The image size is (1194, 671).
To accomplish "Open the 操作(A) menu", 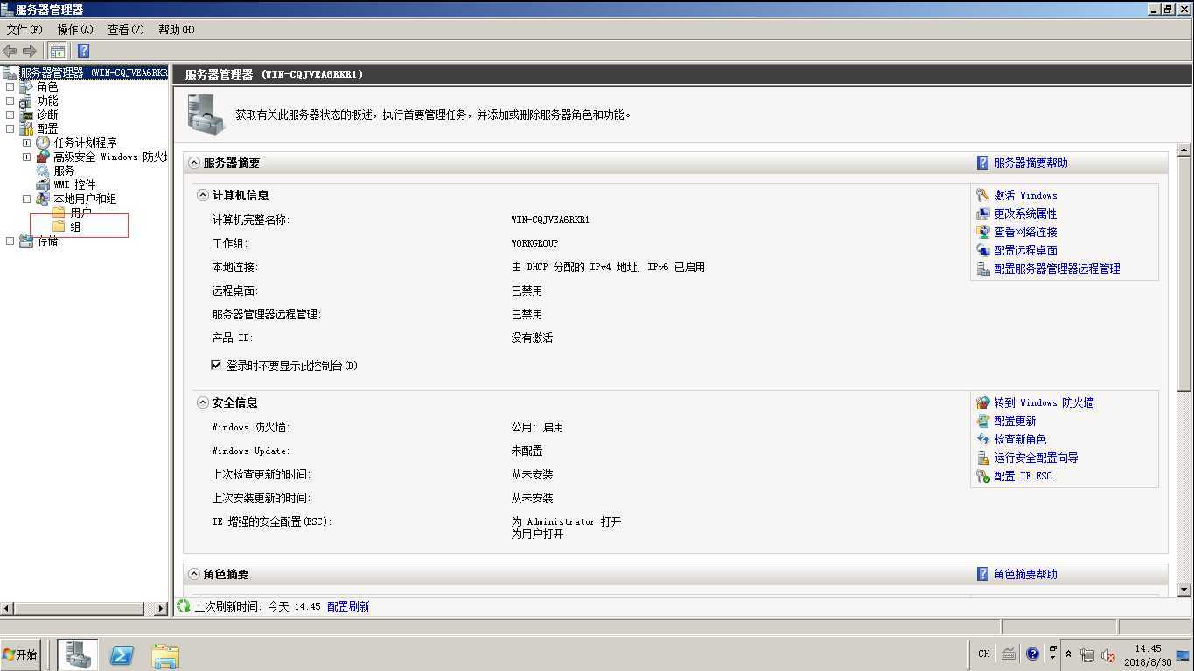I will tap(75, 30).
